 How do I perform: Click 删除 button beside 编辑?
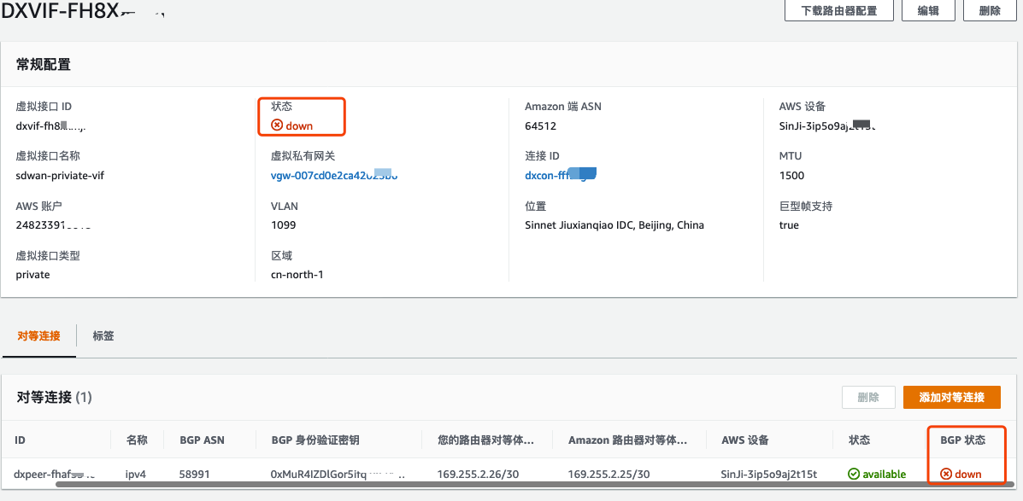coord(989,10)
